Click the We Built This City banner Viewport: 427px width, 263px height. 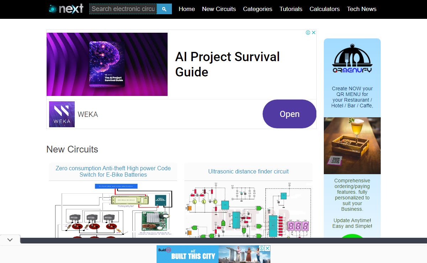tap(213, 254)
